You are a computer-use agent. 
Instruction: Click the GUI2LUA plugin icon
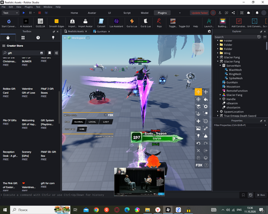tap(40, 21)
